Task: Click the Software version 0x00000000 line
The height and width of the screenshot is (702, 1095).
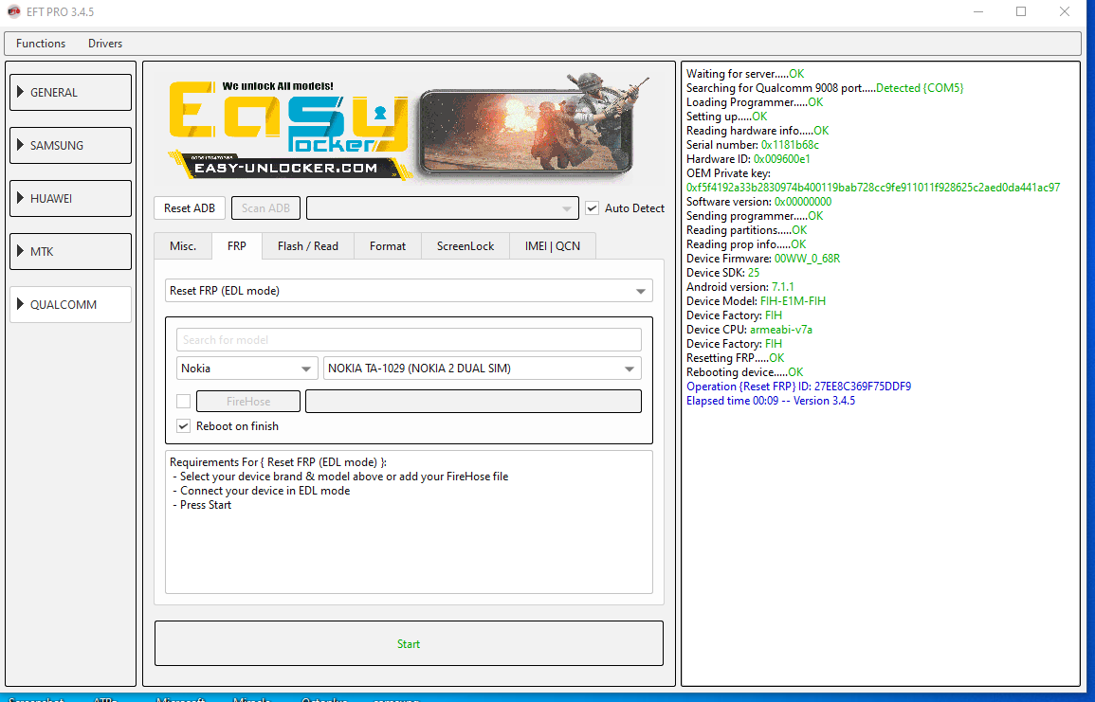Action: click(758, 202)
